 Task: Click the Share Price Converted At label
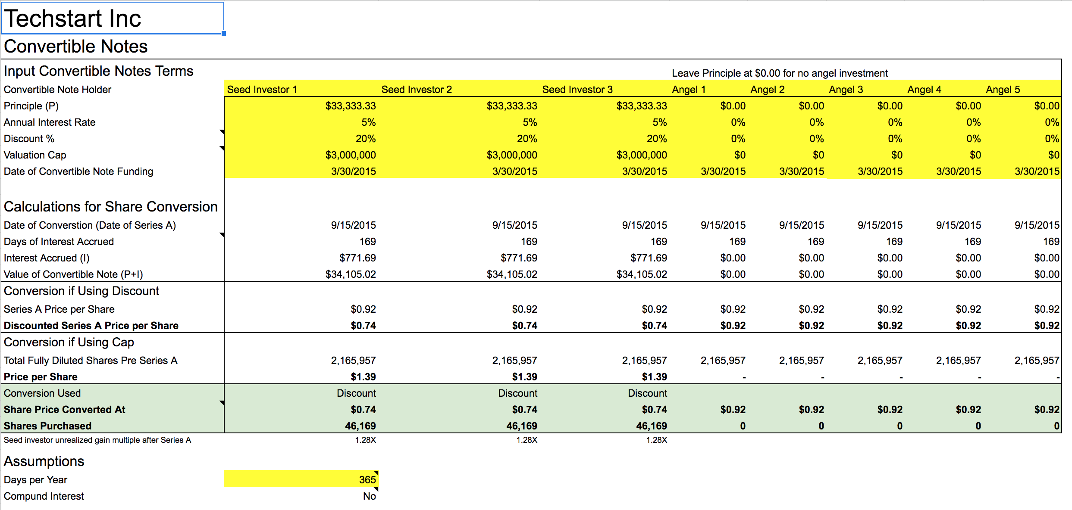pos(65,410)
